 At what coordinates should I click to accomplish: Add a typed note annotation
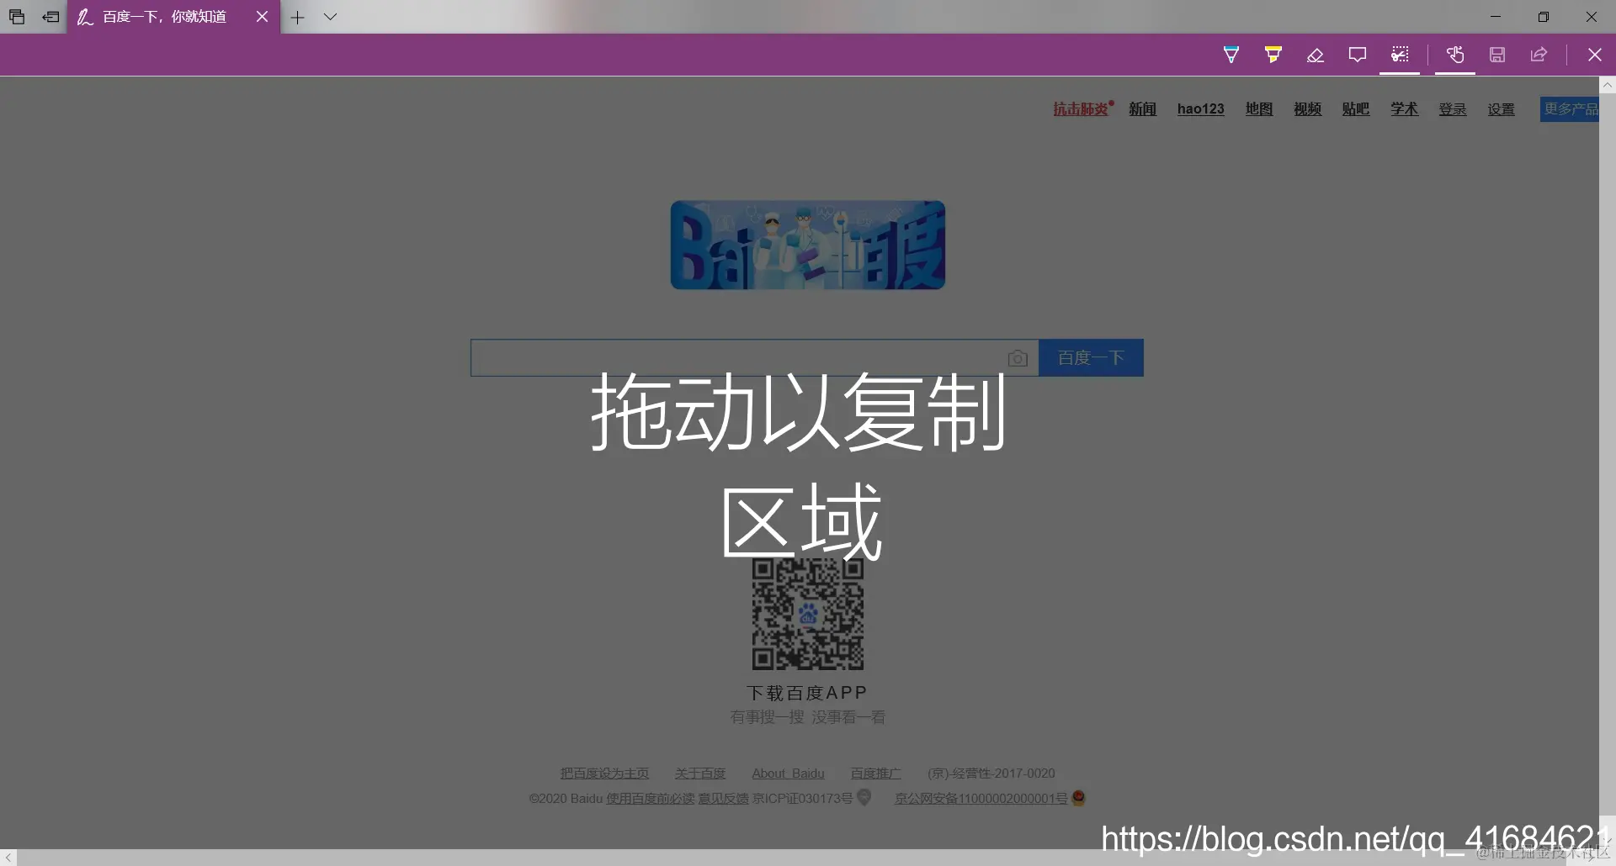pyautogui.click(x=1357, y=54)
